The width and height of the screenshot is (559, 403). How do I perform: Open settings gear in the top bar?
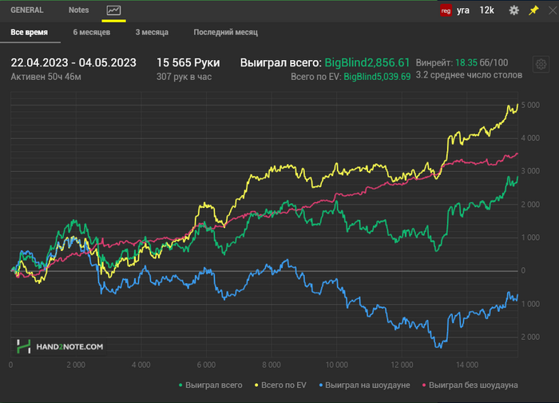tap(513, 10)
